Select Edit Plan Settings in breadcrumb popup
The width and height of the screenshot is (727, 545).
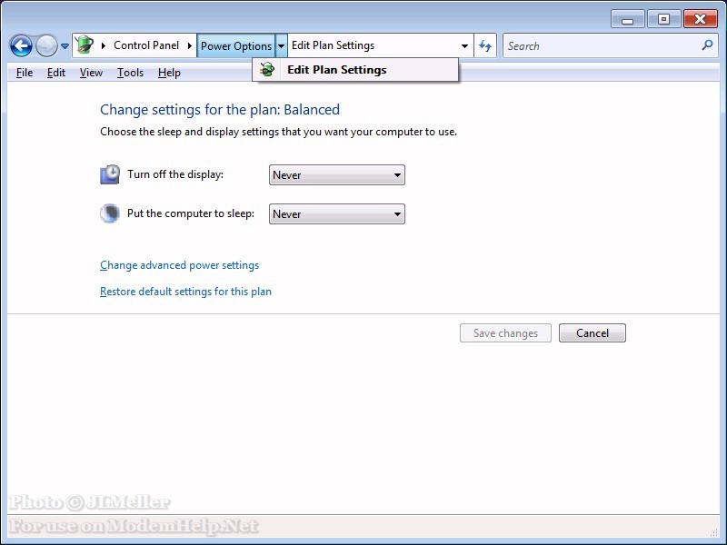(336, 70)
